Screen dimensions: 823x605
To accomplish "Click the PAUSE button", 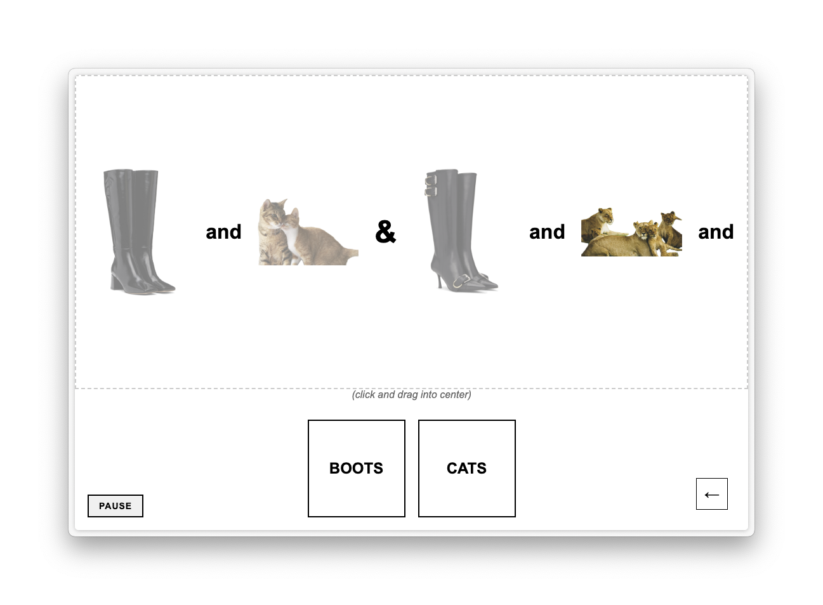I will click(x=115, y=506).
